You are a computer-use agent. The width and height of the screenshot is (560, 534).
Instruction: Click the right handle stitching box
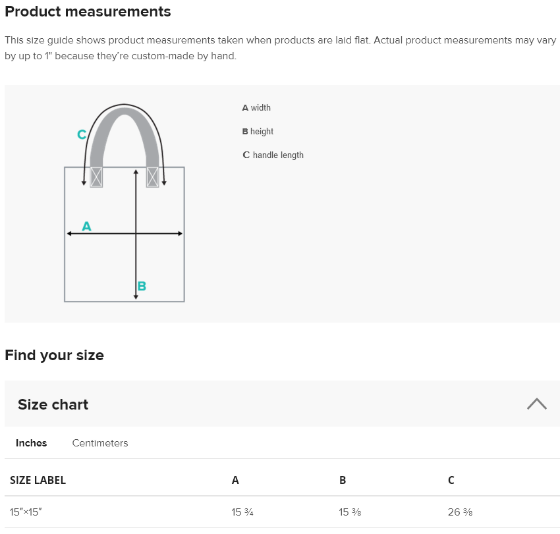[152, 177]
